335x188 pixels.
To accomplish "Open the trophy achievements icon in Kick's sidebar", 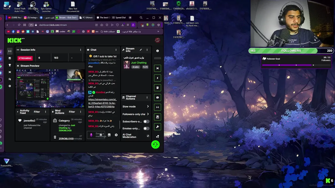I will [x=10, y=65].
